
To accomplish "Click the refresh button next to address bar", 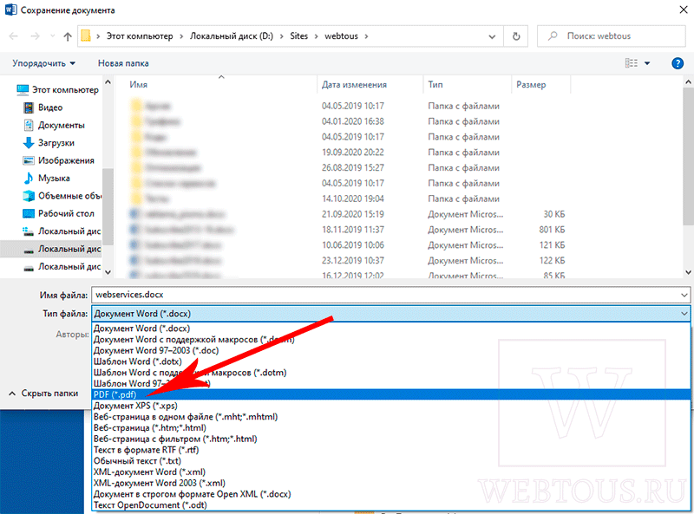I will click(517, 36).
